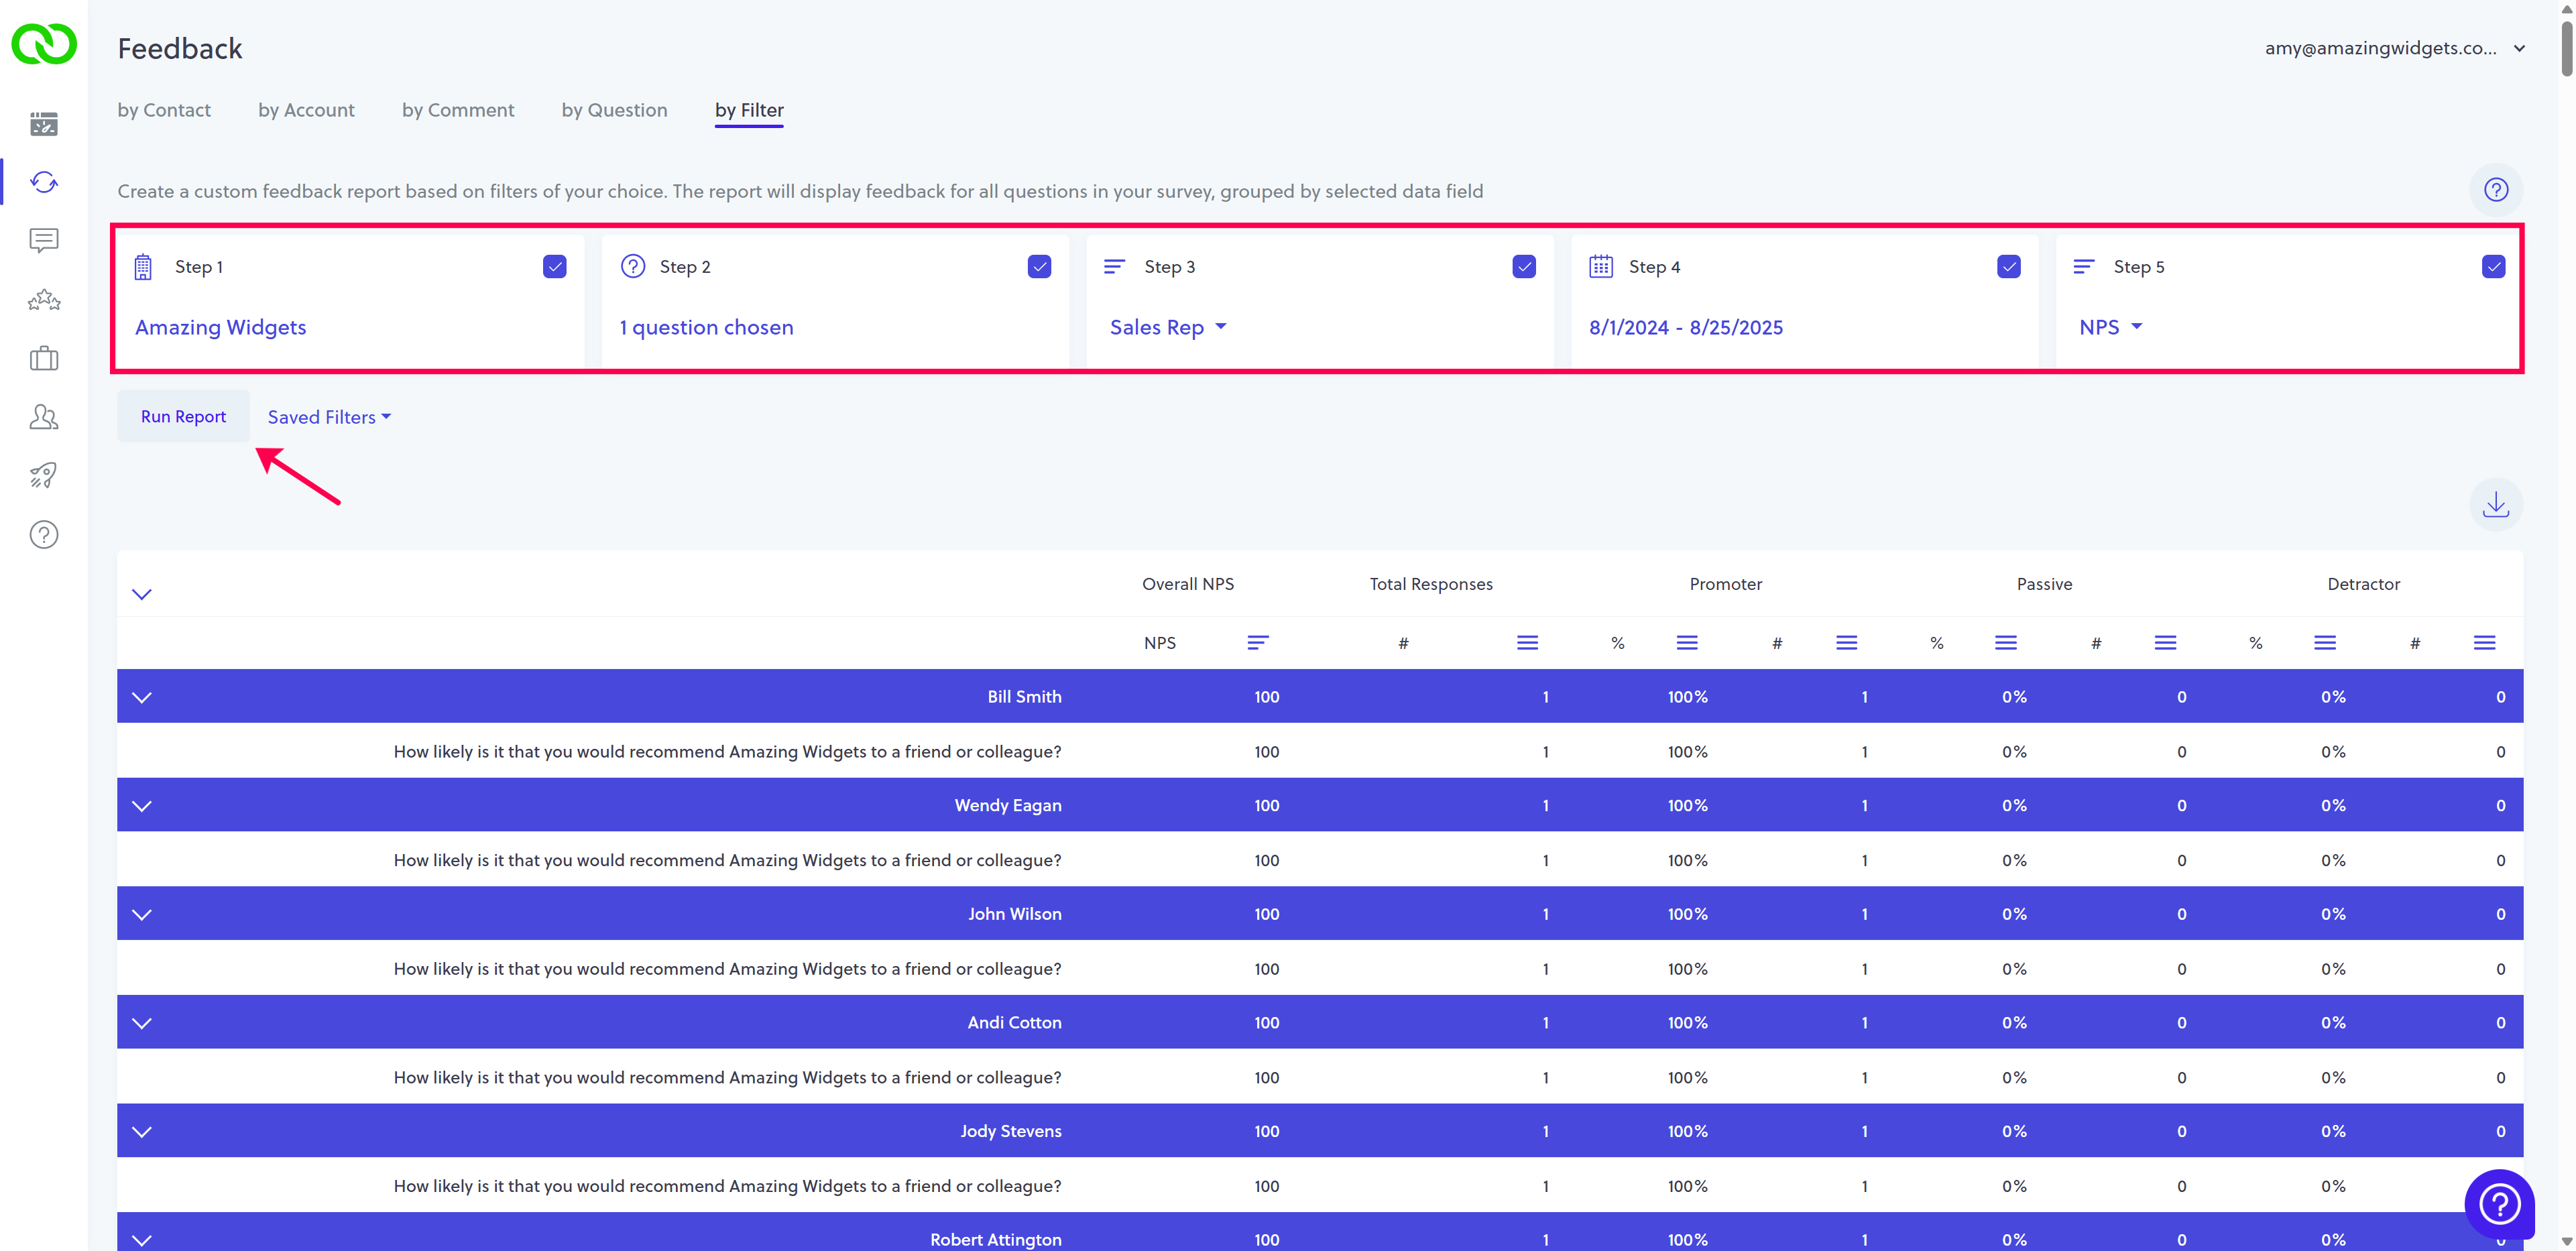Viewport: 2576px width, 1251px height.
Task: Click Passive # column menu icon
Action: pos(2165,643)
